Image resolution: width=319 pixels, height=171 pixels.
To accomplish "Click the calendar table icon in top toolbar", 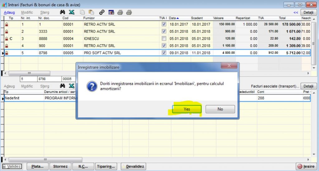I will 111,12.
